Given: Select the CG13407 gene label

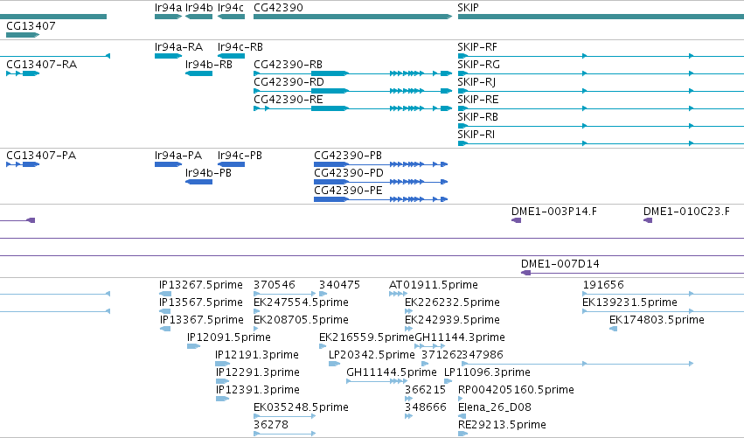Looking at the screenshot, I should [x=31, y=26].
